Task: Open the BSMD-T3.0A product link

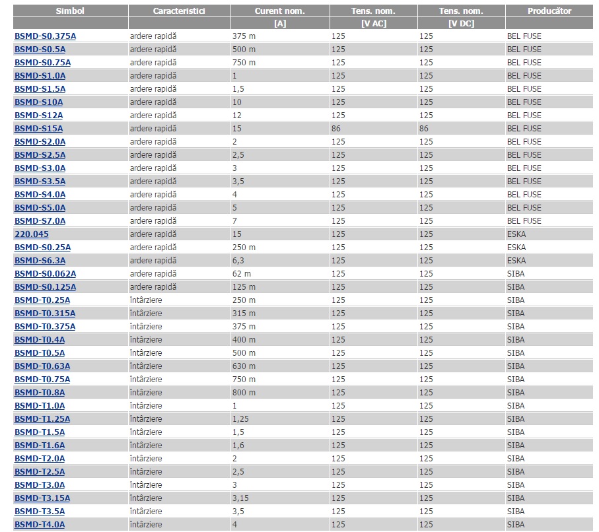Action: click(x=40, y=485)
